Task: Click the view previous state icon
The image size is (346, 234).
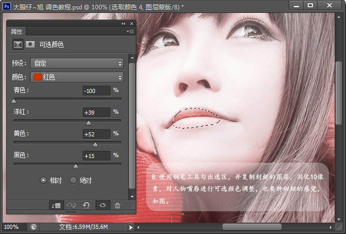Action: [71, 205]
